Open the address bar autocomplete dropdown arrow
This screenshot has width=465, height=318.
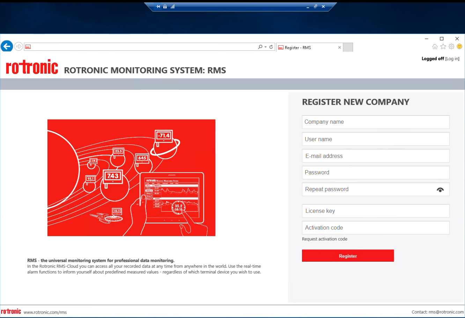tap(266, 47)
